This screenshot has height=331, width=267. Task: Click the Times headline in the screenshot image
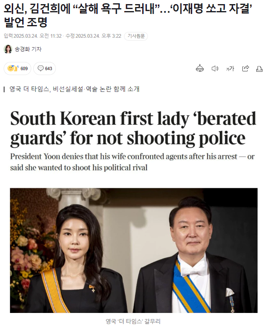pyautogui.click(x=133, y=128)
